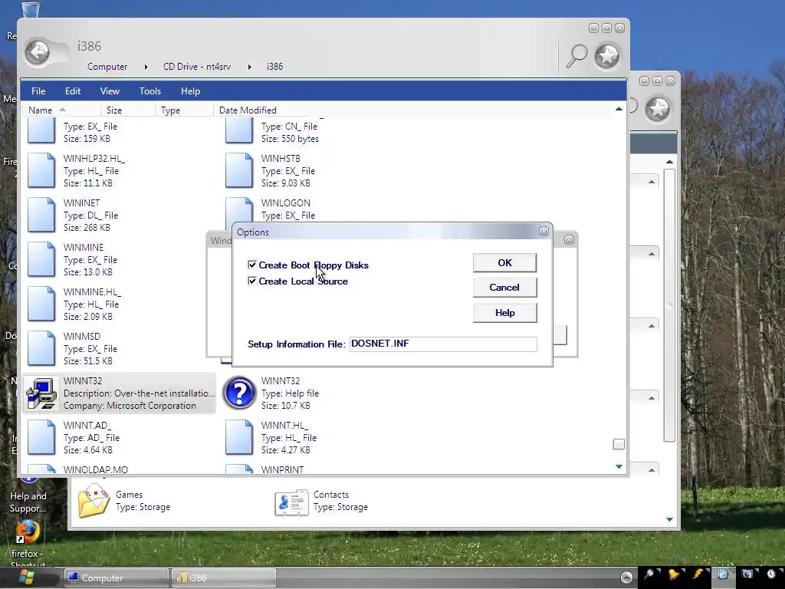
Task: Click the lightning bolt tray icon
Action: [698, 574]
